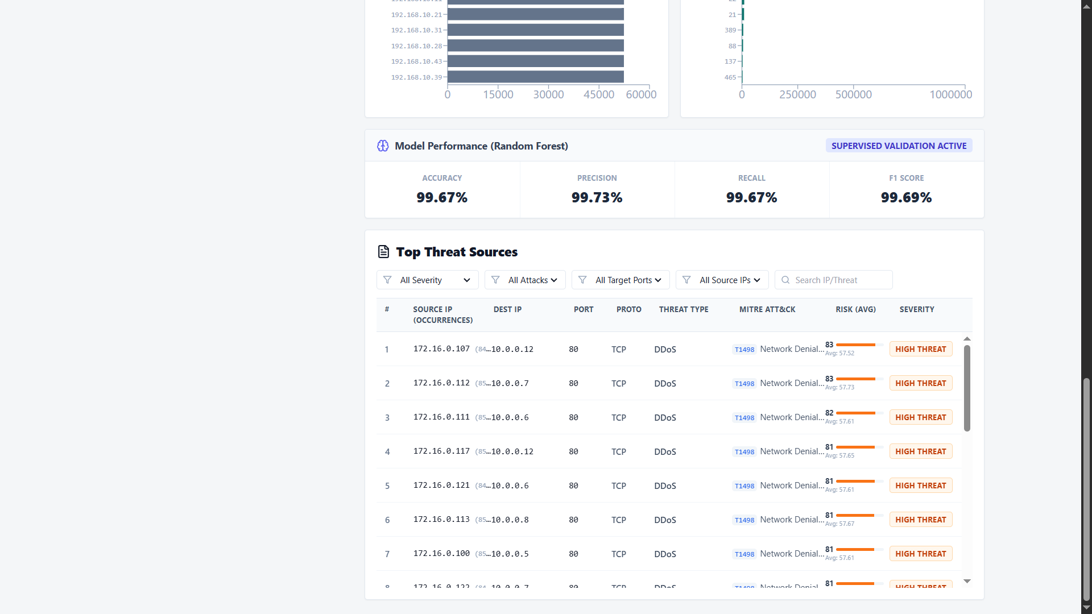Click the brain icon beside Model Performance
The image size is (1092, 614).
[383, 146]
